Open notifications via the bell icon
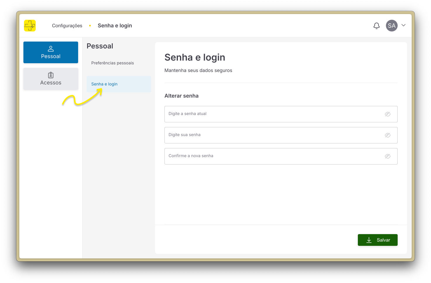431x283 pixels. tap(377, 26)
